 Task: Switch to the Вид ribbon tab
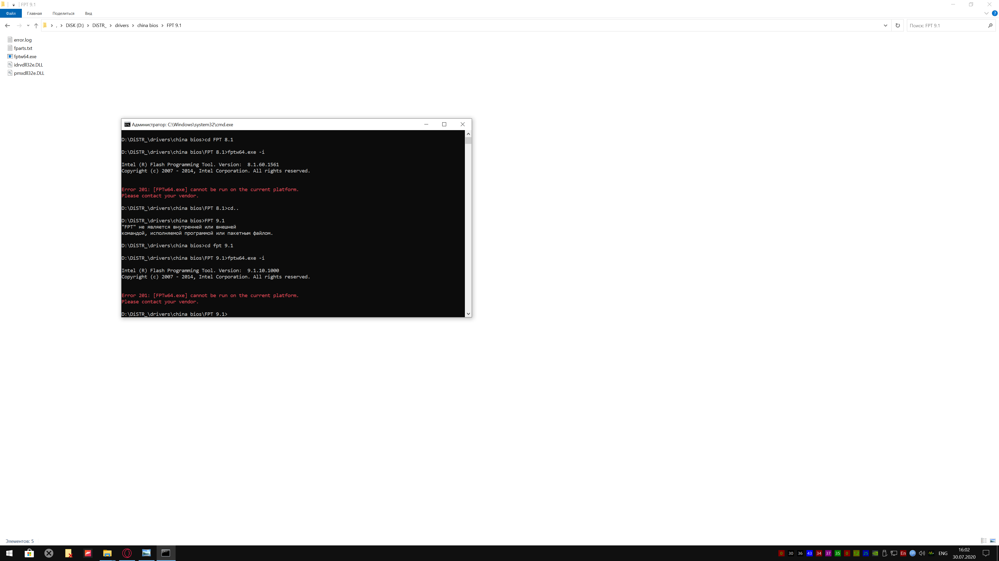click(88, 13)
